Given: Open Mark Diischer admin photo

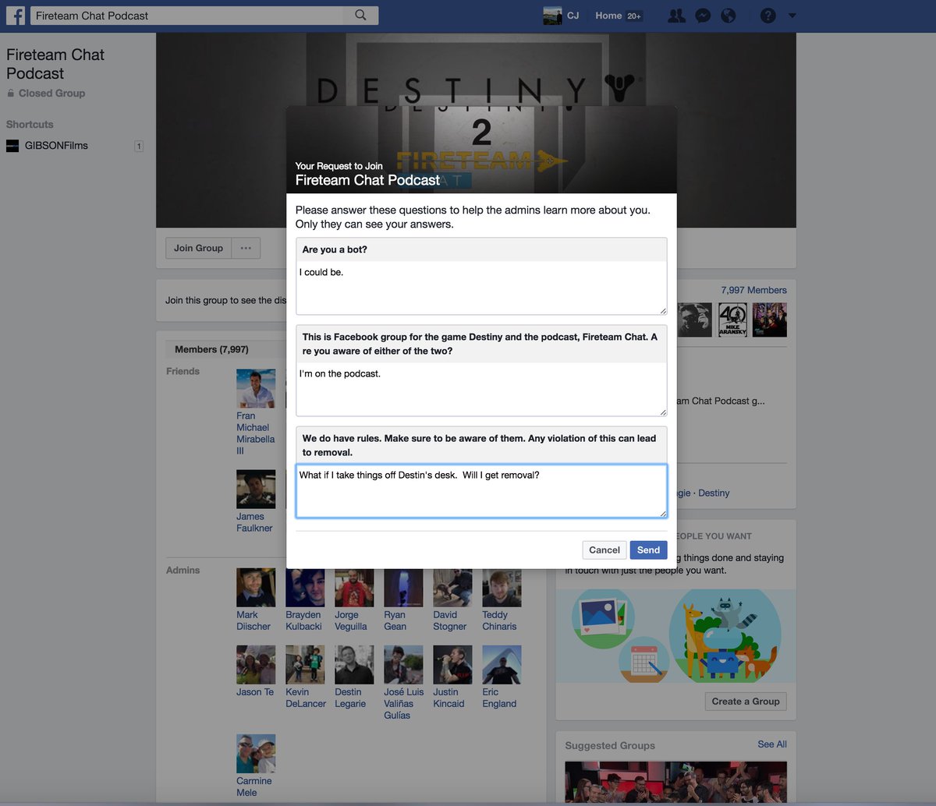Looking at the screenshot, I should pyautogui.click(x=256, y=588).
